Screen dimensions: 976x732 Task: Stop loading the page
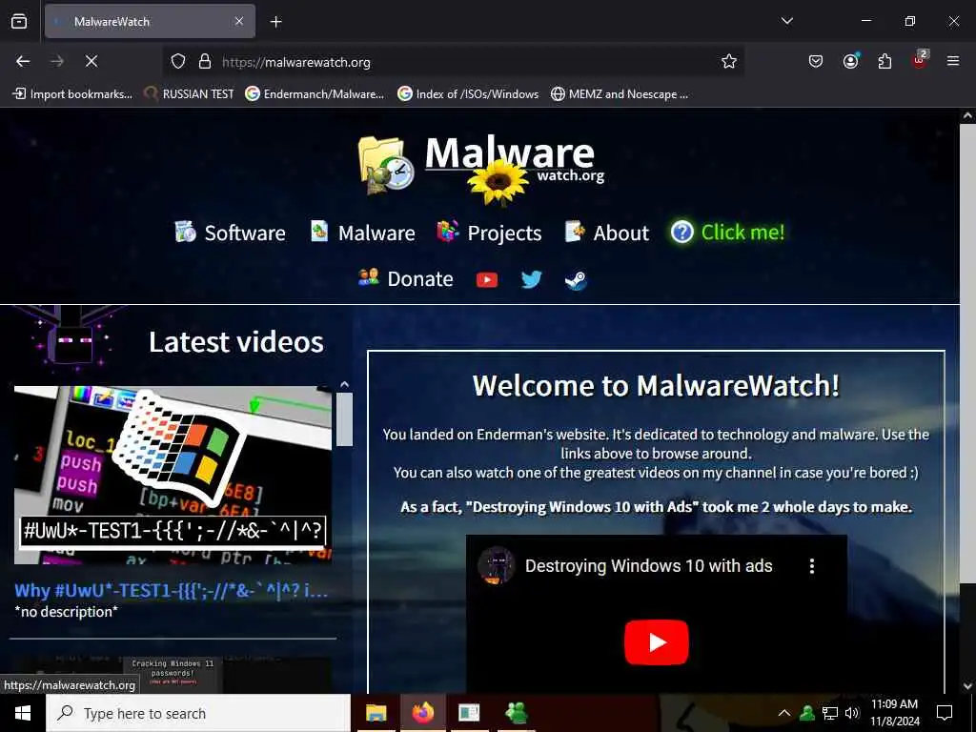click(x=91, y=61)
